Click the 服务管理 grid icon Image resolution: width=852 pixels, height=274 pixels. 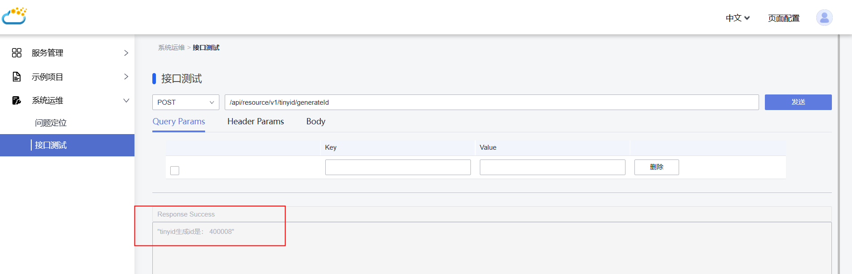17,53
